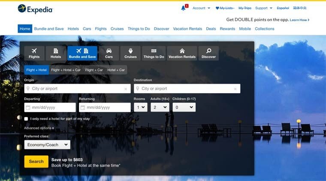Open the Children (0-17) dropdown
The image size is (326, 181).
[x=184, y=107]
